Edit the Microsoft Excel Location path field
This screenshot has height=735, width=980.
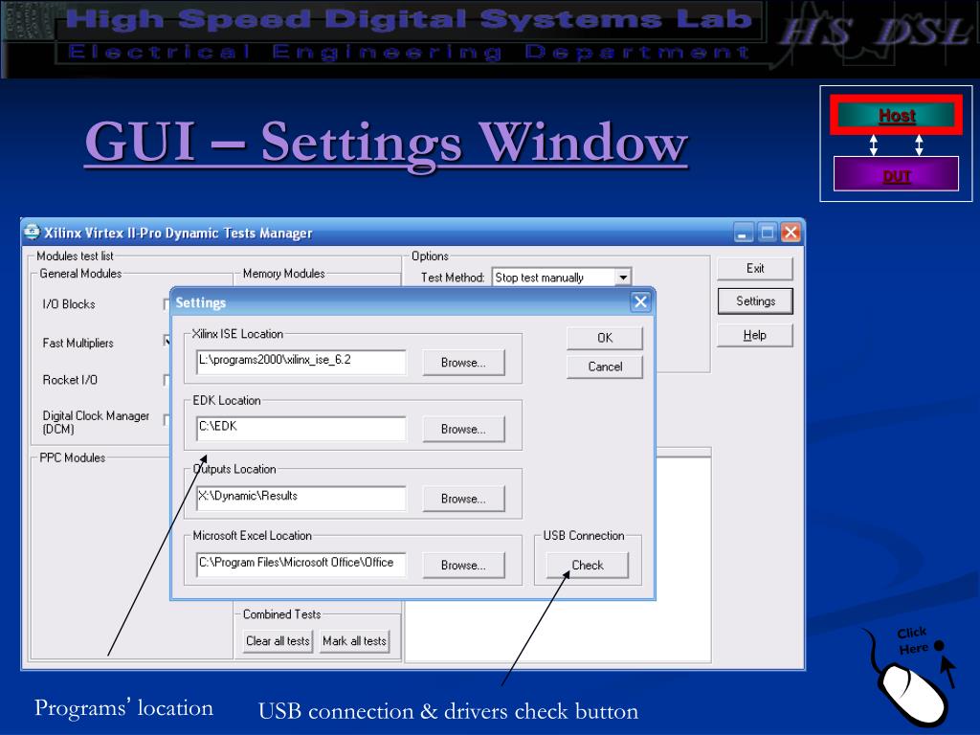pyautogui.click(x=301, y=565)
